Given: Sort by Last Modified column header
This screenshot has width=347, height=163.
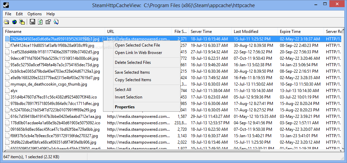Looking at the screenshot, I should (x=254, y=32).
